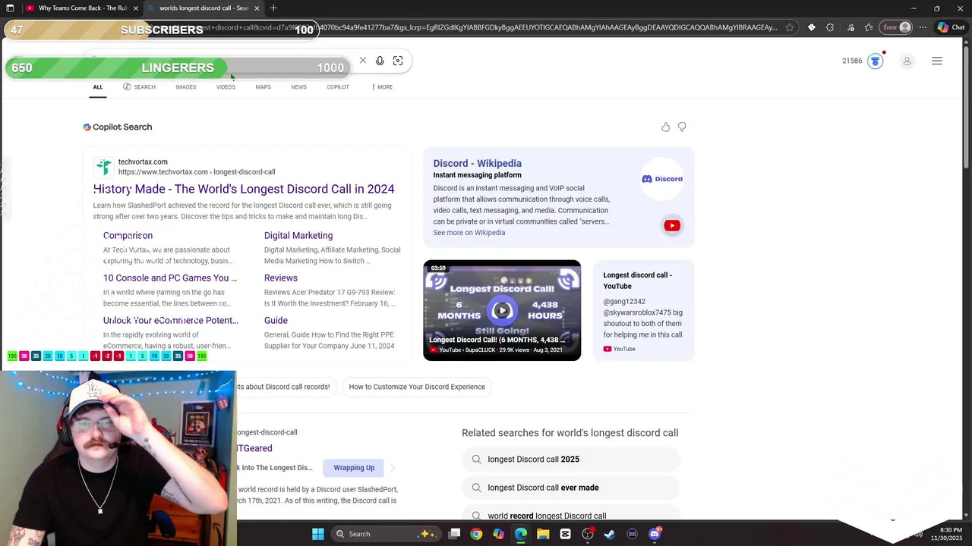972x546 pixels.
Task: Click the taskbar Search box
Action: click(386, 534)
